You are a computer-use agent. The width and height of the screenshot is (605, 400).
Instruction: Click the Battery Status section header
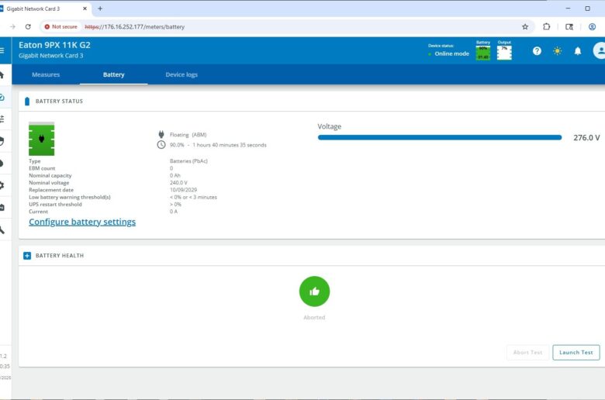[x=59, y=102]
